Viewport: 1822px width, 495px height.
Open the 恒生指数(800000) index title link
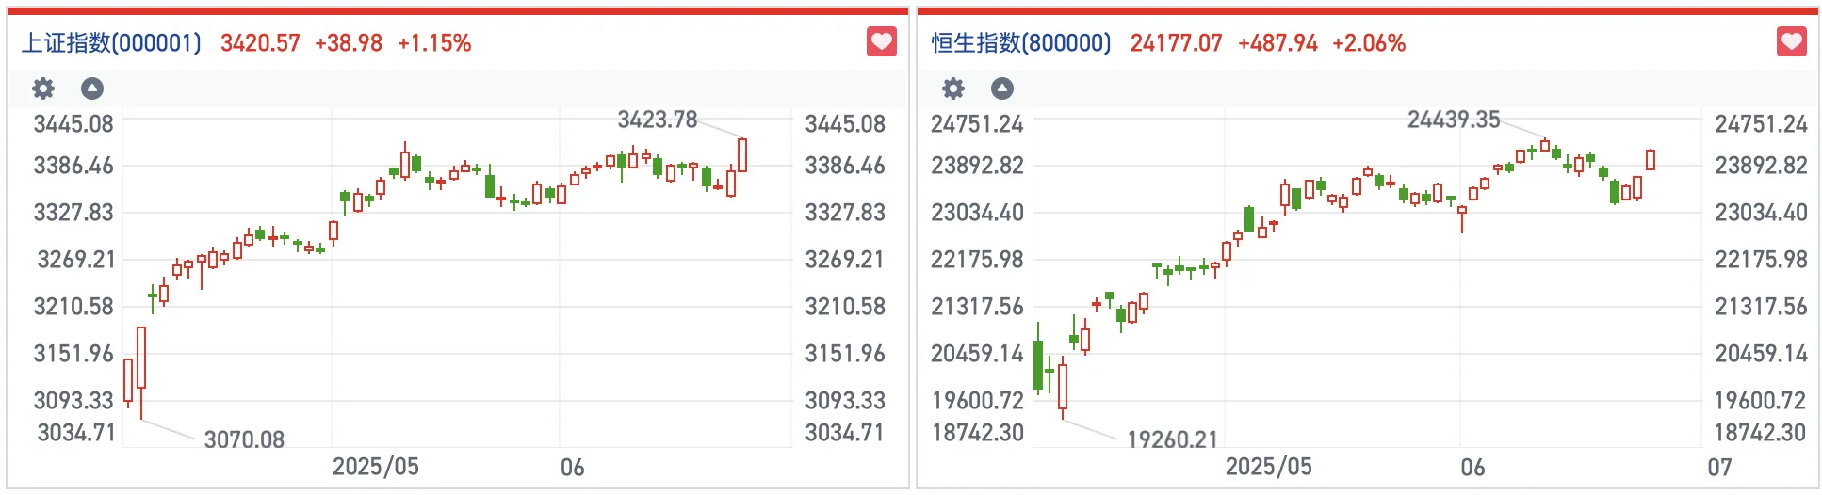[1021, 43]
